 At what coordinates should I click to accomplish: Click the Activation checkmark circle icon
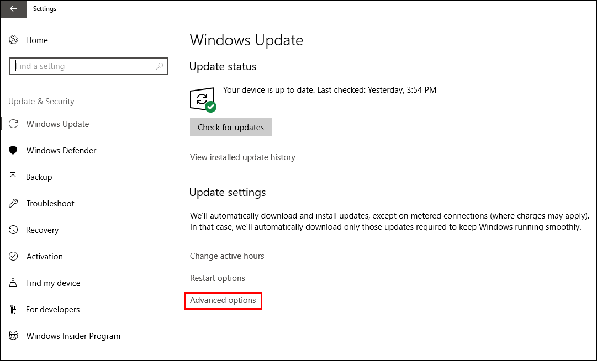(13, 256)
